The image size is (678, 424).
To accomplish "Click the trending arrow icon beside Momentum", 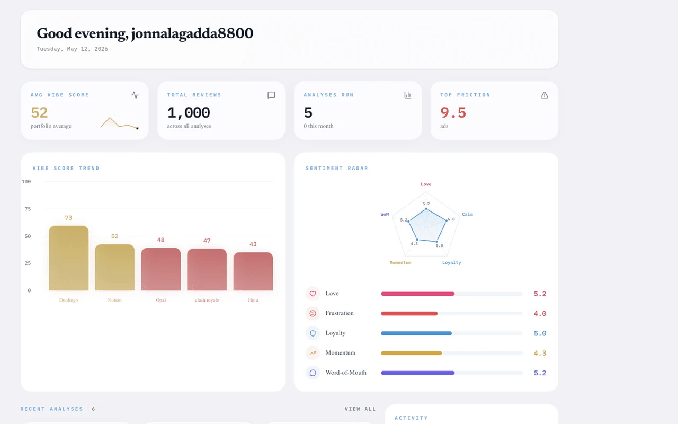I will click(313, 353).
